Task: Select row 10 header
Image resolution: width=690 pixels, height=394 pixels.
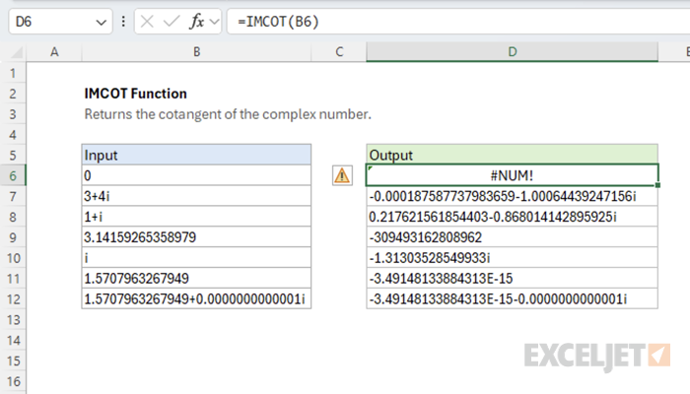Action: coord(13,258)
